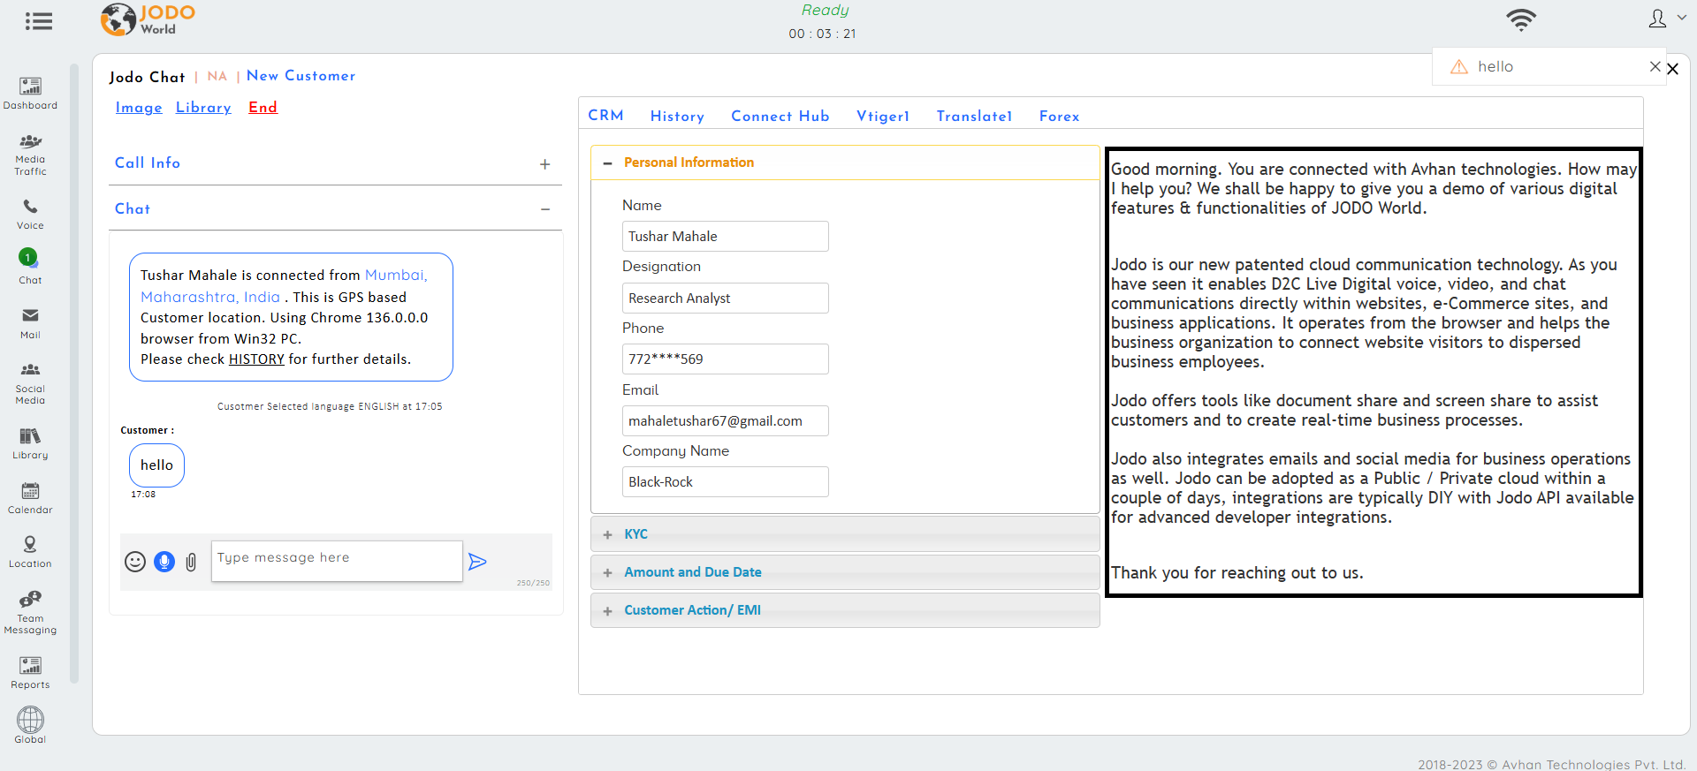Click the red End link
Screen dimensions: 1697x771
click(x=263, y=108)
